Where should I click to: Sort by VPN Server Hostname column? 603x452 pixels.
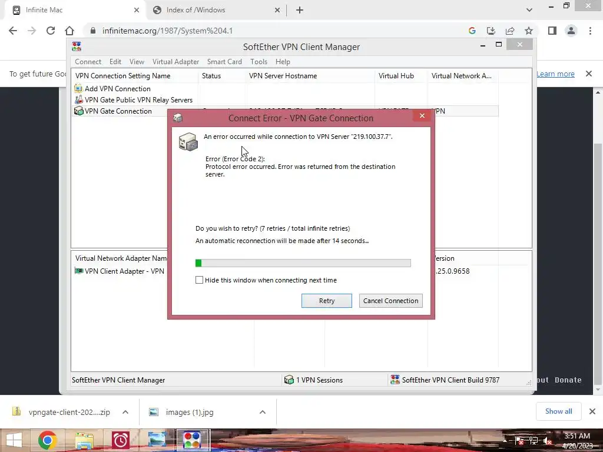[310, 76]
